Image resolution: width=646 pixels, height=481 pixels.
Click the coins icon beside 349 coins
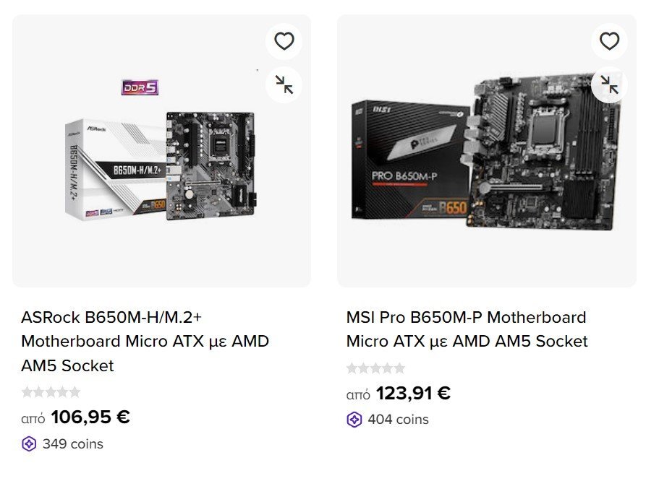29,444
